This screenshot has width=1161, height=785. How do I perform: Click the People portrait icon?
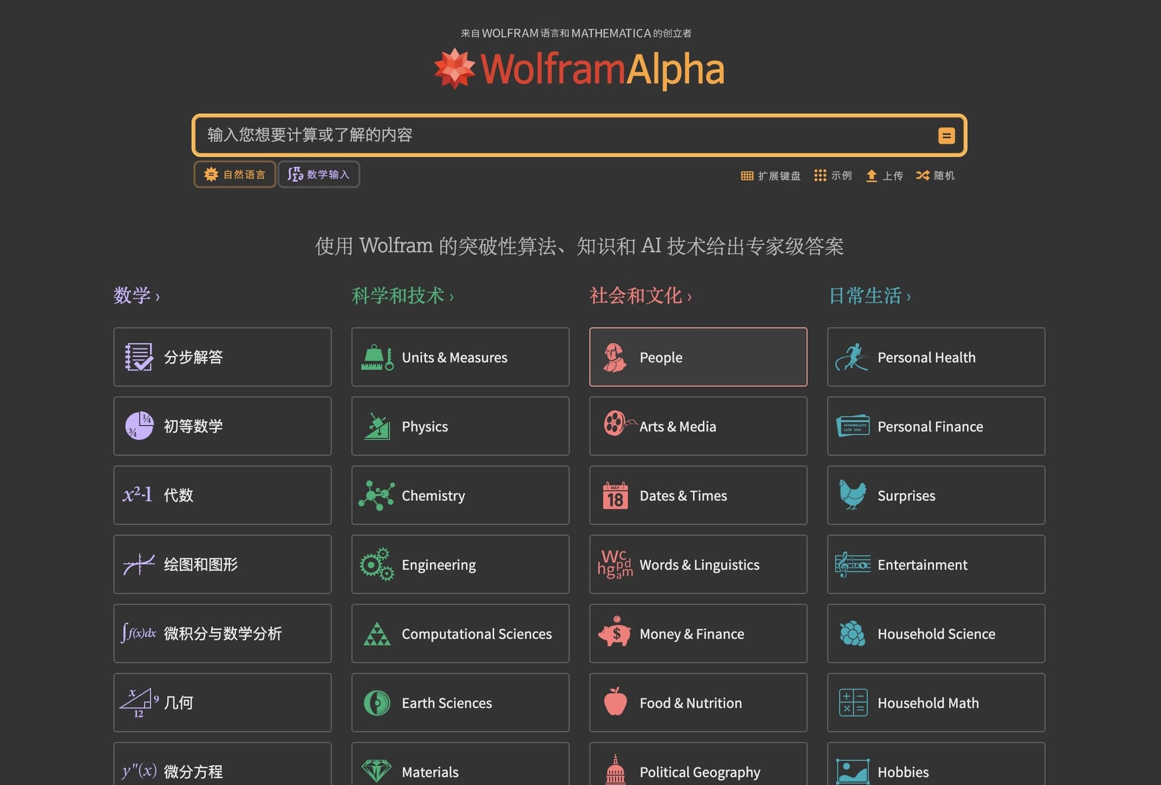click(615, 357)
